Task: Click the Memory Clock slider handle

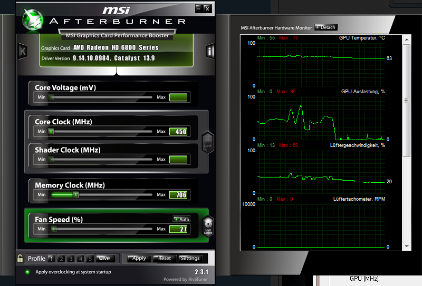Action: (x=76, y=194)
